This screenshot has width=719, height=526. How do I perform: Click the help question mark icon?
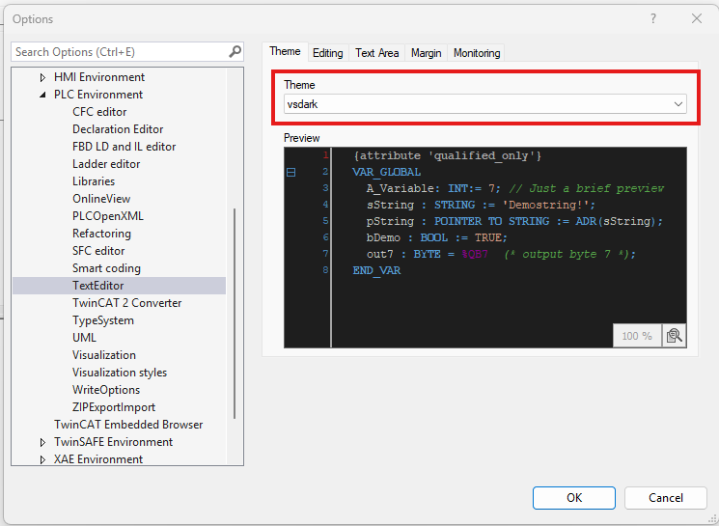click(x=653, y=18)
